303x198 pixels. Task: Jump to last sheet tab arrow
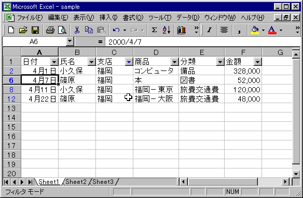[30, 182]
